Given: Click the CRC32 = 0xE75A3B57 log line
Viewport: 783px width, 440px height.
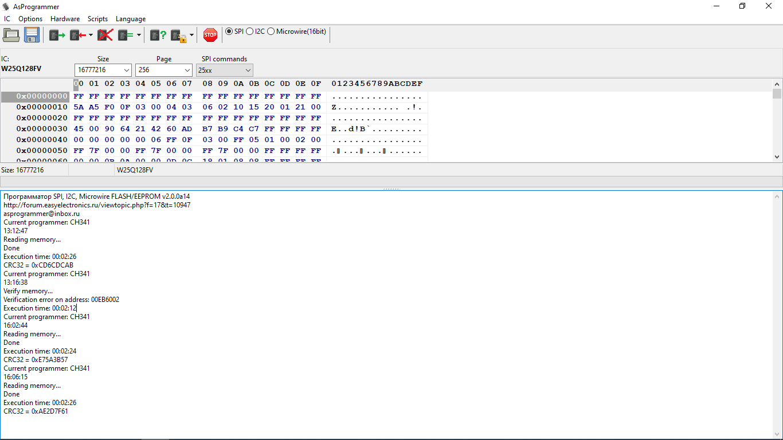Looking at the screenshot, I should 36,360.
